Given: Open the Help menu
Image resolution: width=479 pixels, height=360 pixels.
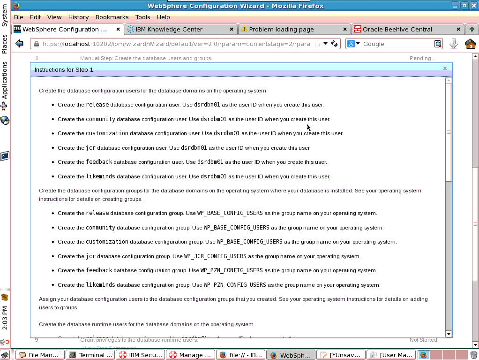Looking at the screenshot, I should (163, 17).
